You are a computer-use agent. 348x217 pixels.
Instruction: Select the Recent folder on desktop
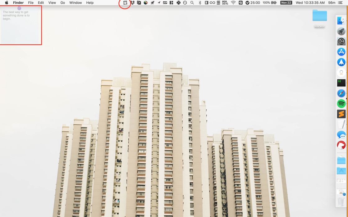coord(319,16)
